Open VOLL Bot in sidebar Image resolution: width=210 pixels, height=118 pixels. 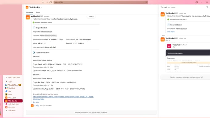pyautogui.click(x=12, y=98)
